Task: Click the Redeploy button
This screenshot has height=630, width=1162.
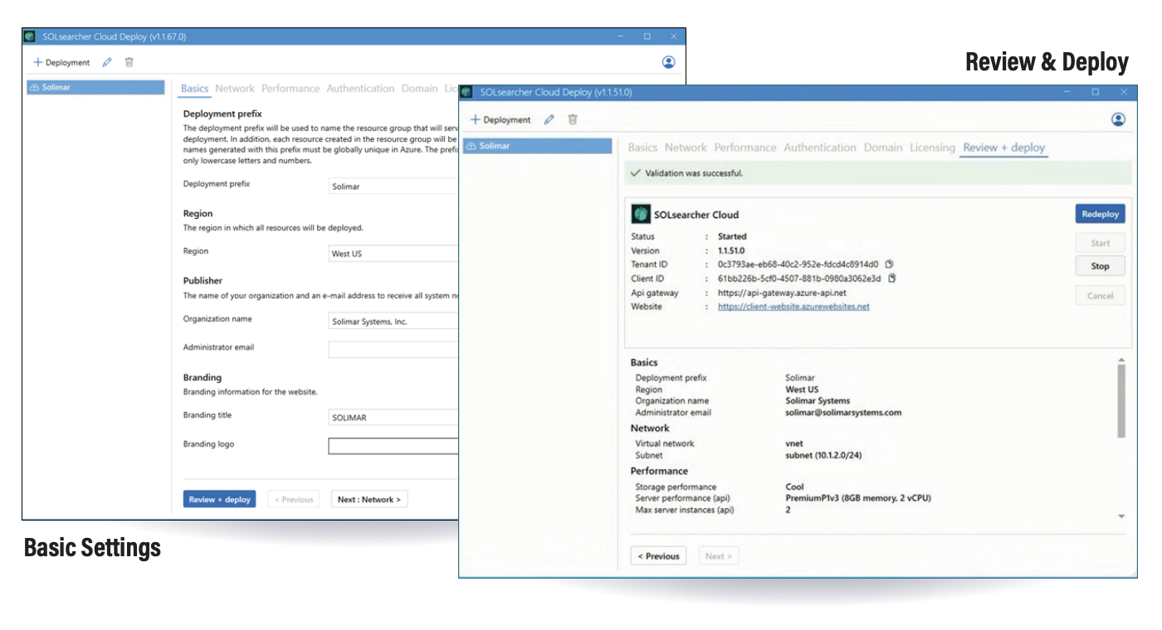Action: [x=1100, y=213]
